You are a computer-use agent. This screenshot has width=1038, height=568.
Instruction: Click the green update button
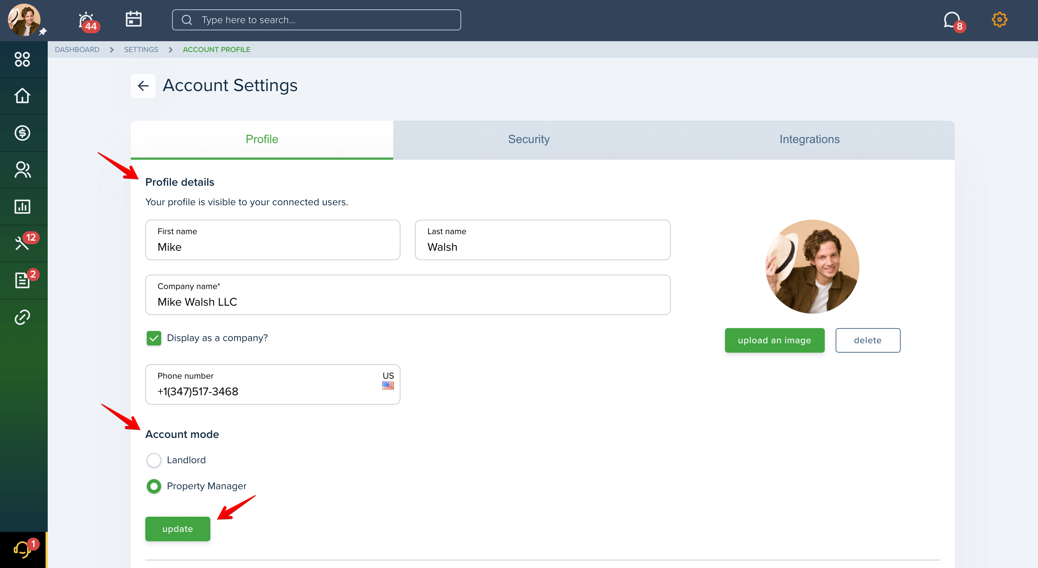(x=178, y=529)
